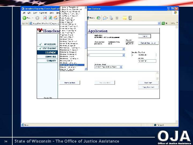Click the large text area box
Viewport: 193px width, 145px height.
(108, 75)
